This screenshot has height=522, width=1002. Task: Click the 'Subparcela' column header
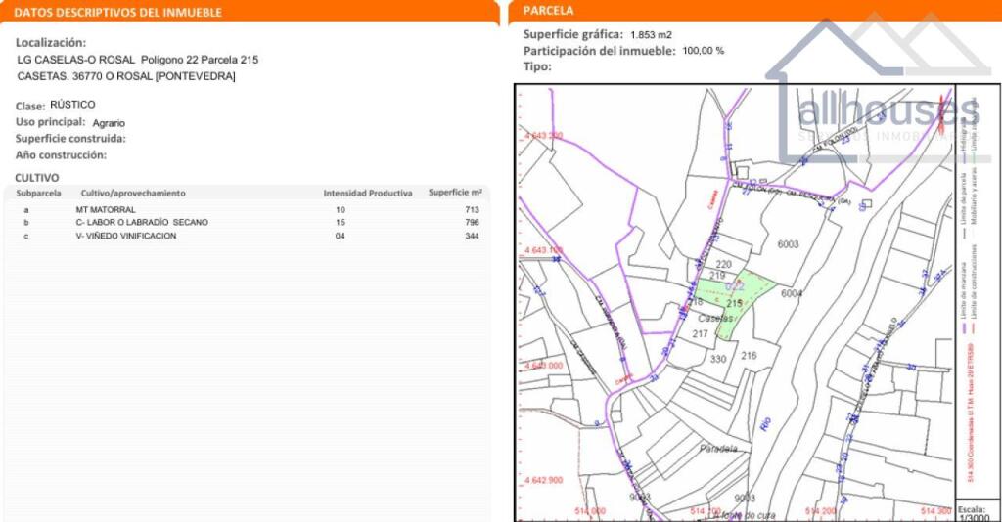pyautogui.click(x=38, y=193)
